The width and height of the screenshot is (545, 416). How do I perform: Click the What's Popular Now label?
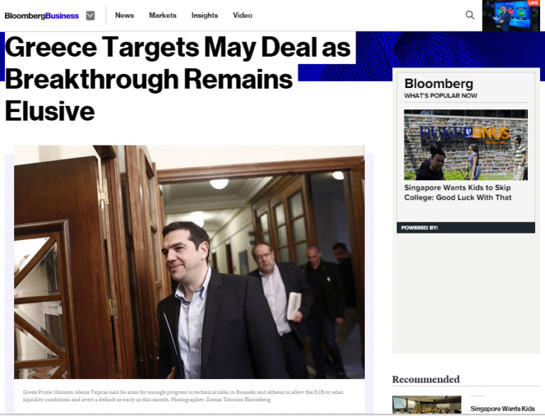441,96
